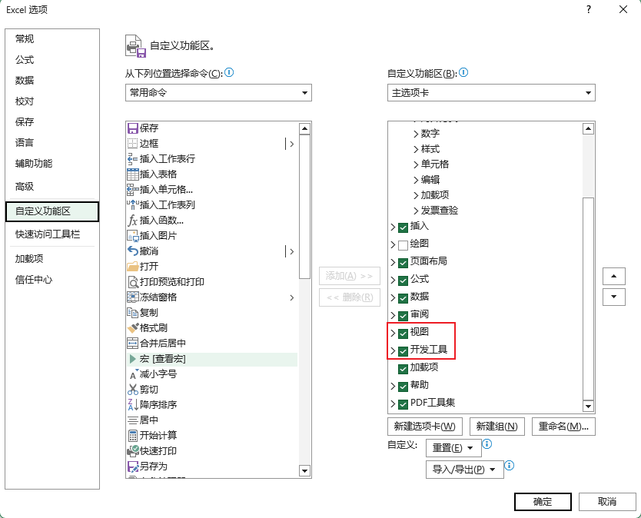
Task: Select the 打开 folder icon
Action: coord(132,267)
